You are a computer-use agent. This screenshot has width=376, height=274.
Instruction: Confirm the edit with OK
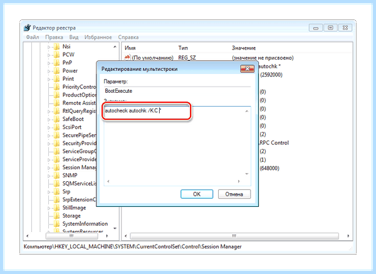pos(197,194)
